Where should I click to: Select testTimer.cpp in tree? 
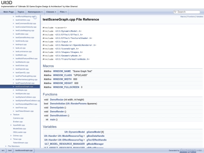point(21,108)
